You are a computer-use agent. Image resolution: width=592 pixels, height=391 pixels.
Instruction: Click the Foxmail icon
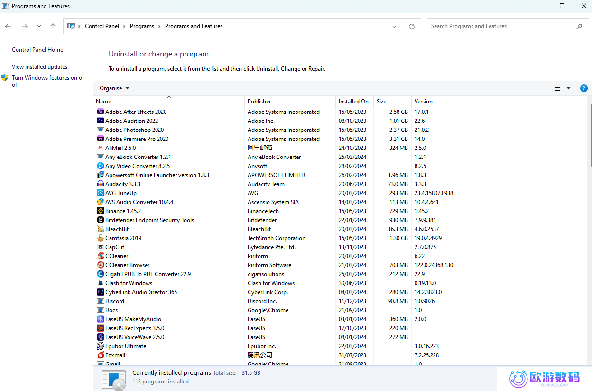pos(100,355)
